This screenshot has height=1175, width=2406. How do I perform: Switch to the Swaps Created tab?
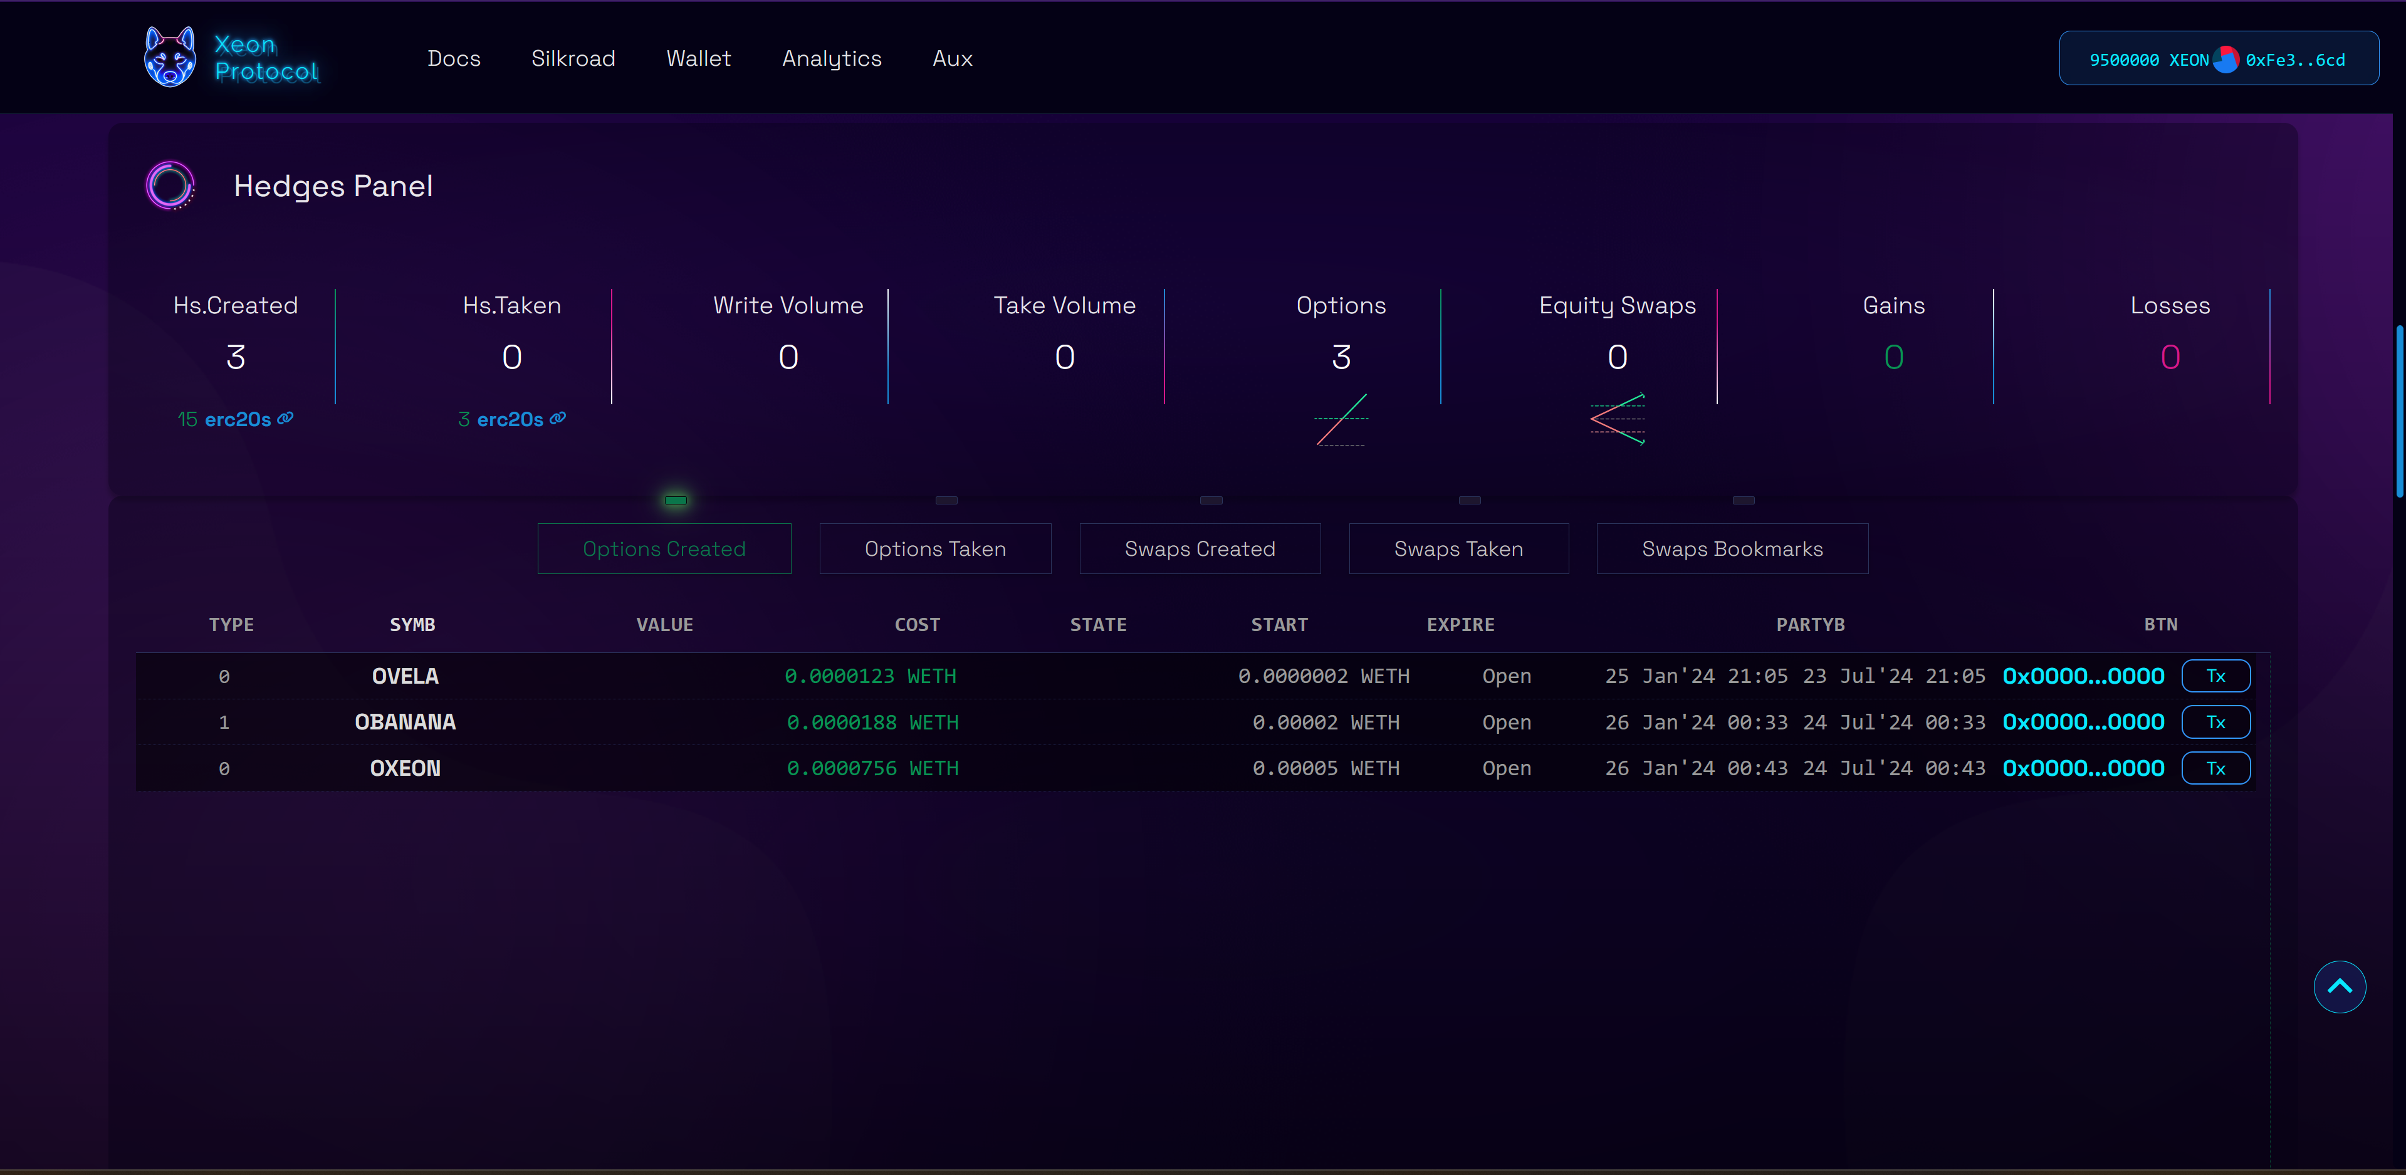1200,549
